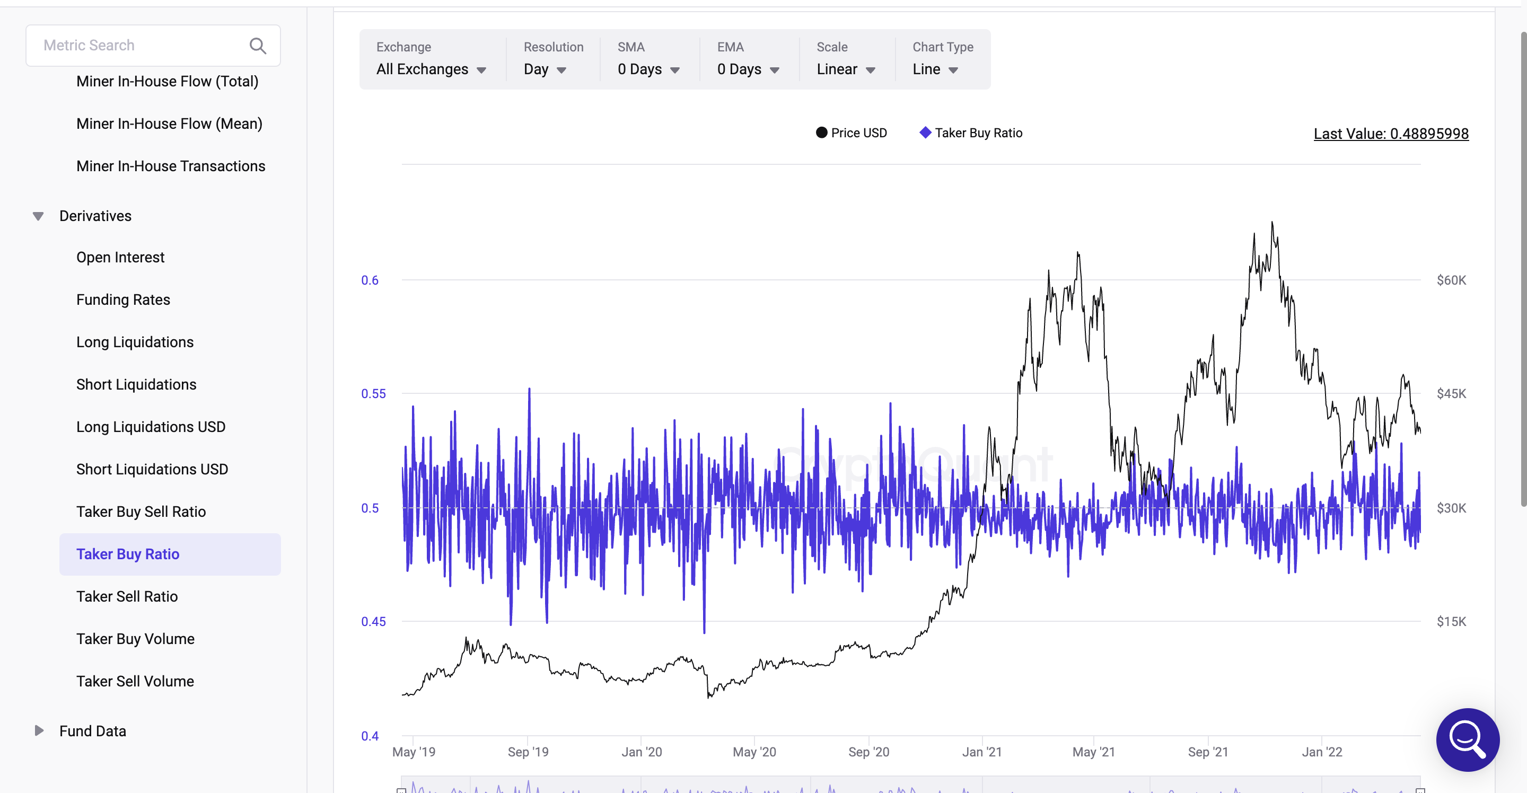Click the May '20 x-axis label
The height and width of the screenshot is (793, 1527).
pyautogui.click(x=754, y=752)
